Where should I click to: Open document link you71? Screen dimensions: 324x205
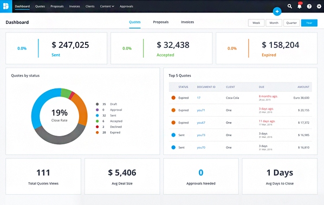coord(201,110)
